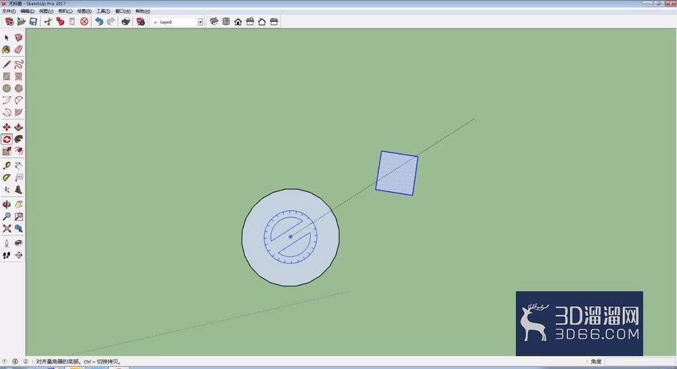Image resolution: width=677 pixels, height=369 pixels.
Task: Click the New file toolbar icon
Action: pos(9,22)
